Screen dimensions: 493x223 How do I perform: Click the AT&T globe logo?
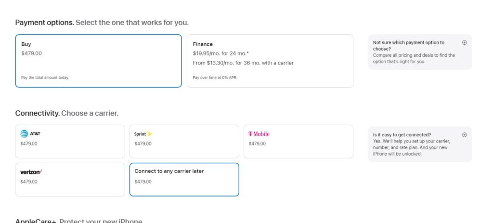click(25, 134)
